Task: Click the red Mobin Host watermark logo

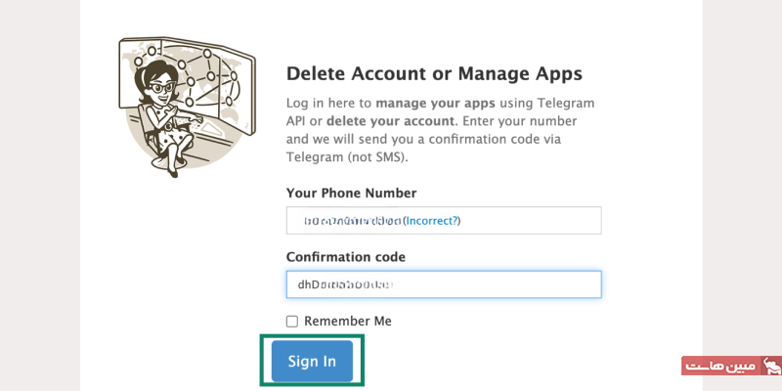Action: click(x=731, y=366)
